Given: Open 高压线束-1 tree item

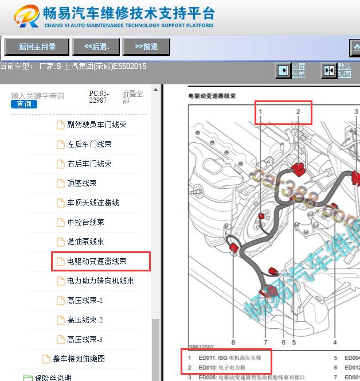Looking at the screenshot, I should (x=85, y=300).
